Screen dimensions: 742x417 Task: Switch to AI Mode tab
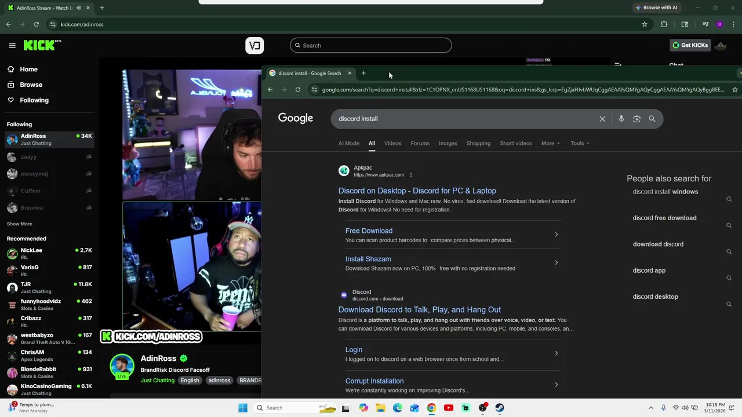point(349,143)
